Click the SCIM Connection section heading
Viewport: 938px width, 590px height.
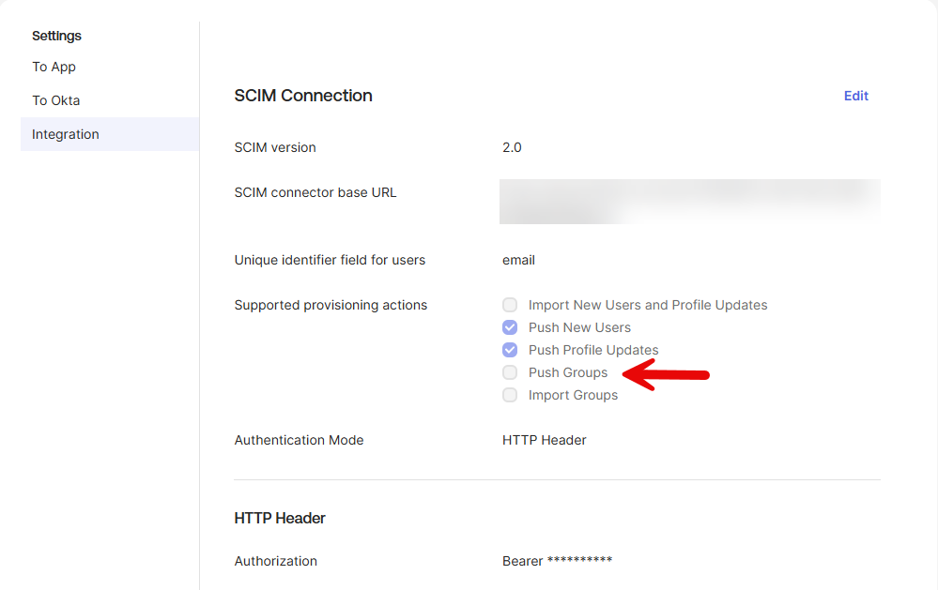coord(303,96)
